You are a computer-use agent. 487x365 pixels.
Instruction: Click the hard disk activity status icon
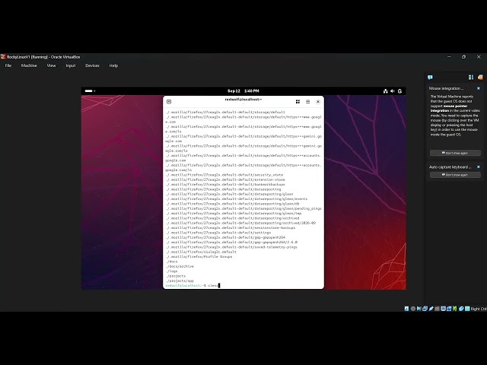coord(406,309)
